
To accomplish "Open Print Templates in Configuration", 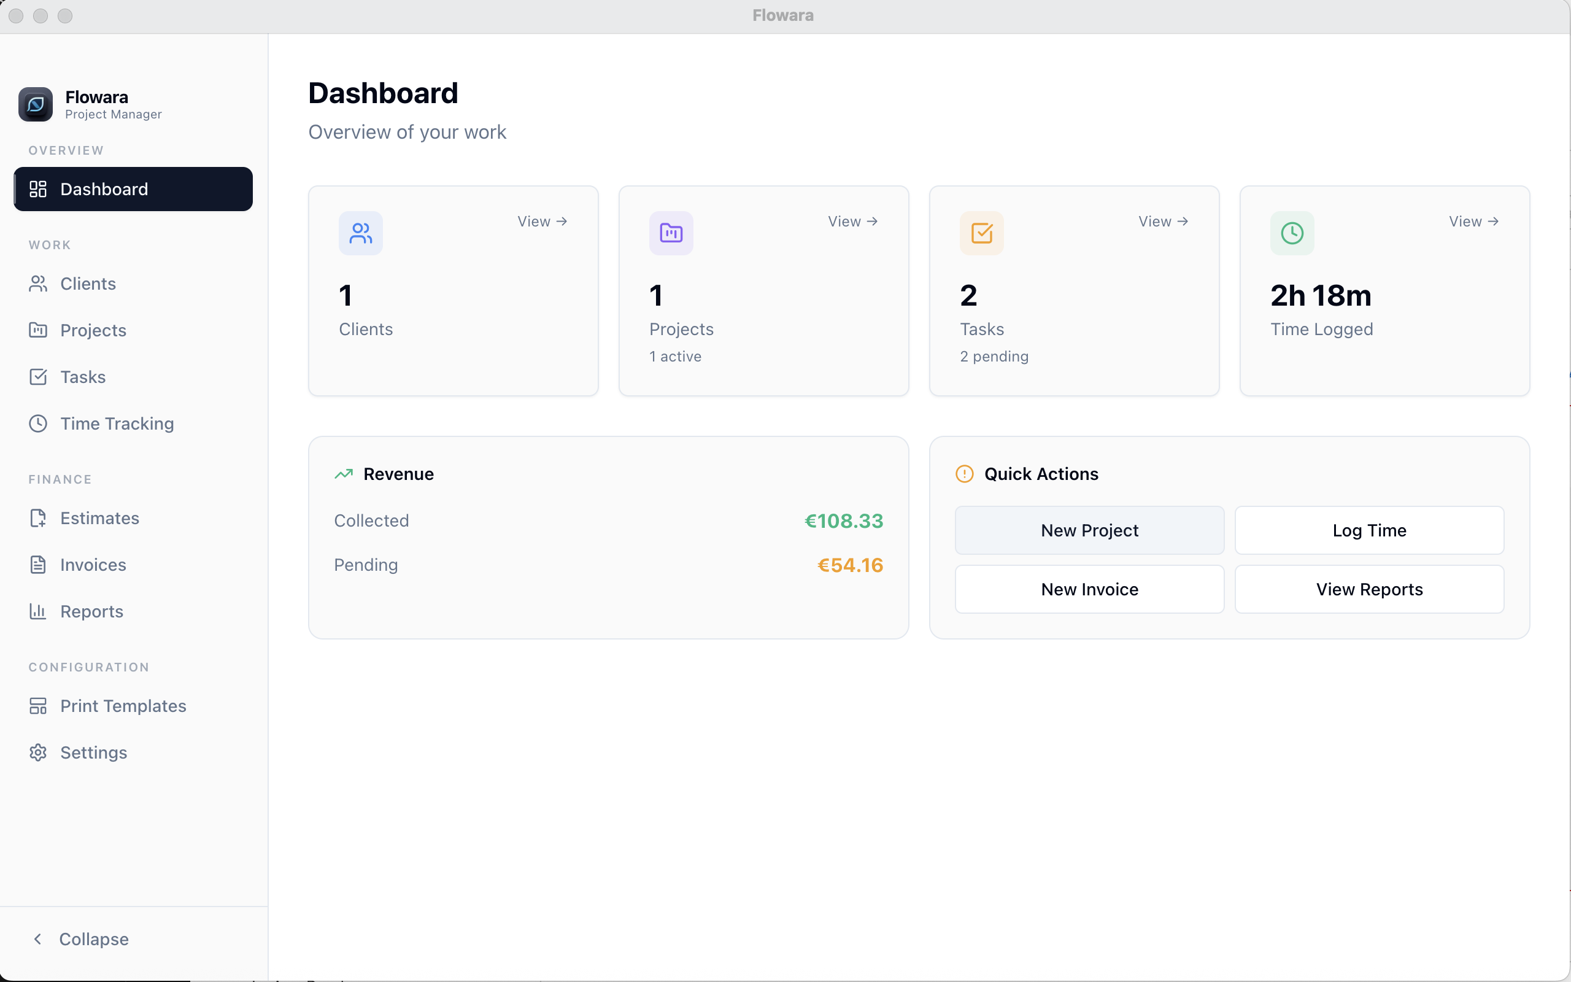I will point(123,706).
